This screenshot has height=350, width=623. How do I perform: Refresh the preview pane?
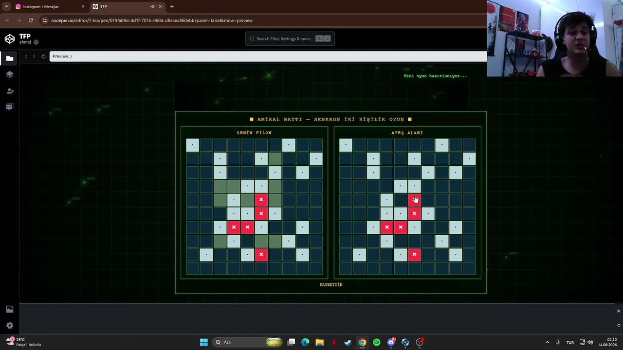click(43, 56)
